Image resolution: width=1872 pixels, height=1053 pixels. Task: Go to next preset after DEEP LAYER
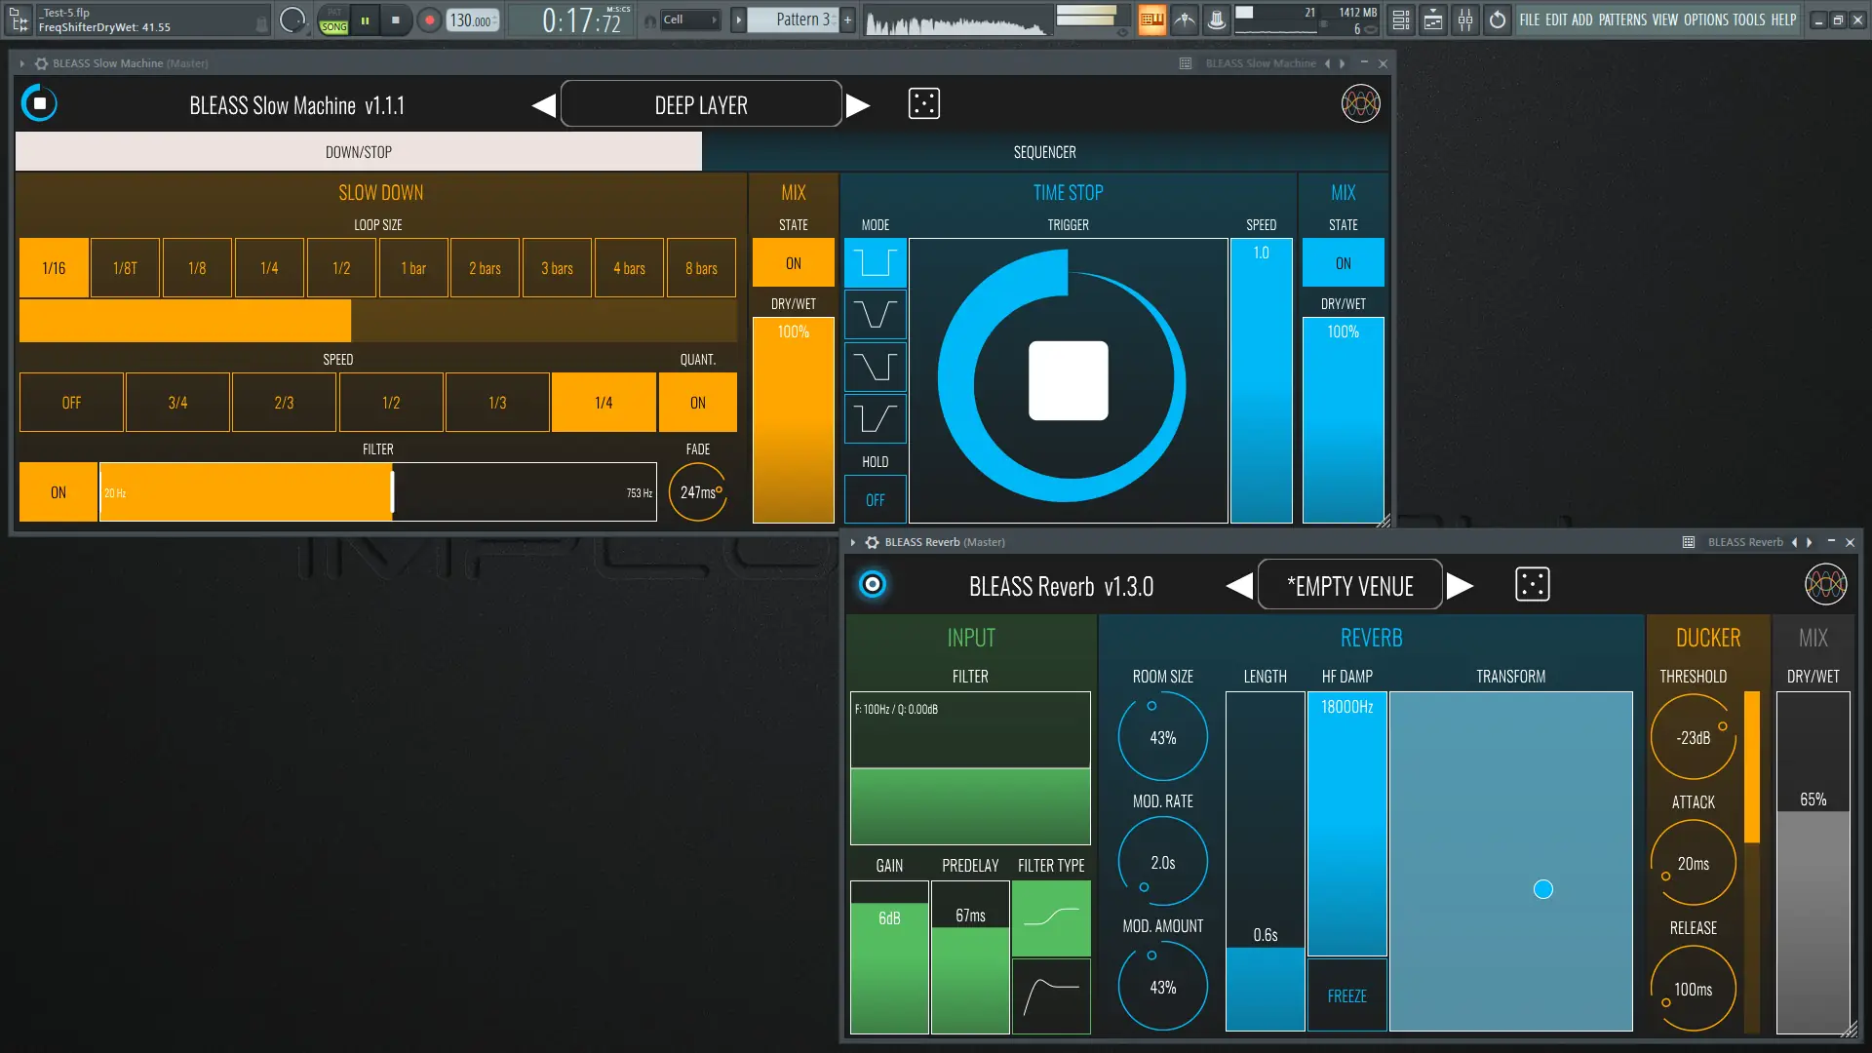point(858,105)
